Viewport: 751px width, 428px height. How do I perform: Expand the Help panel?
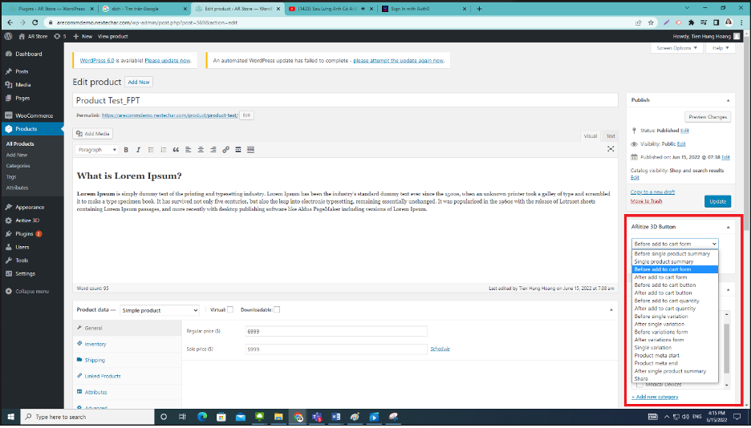point(721,48)
